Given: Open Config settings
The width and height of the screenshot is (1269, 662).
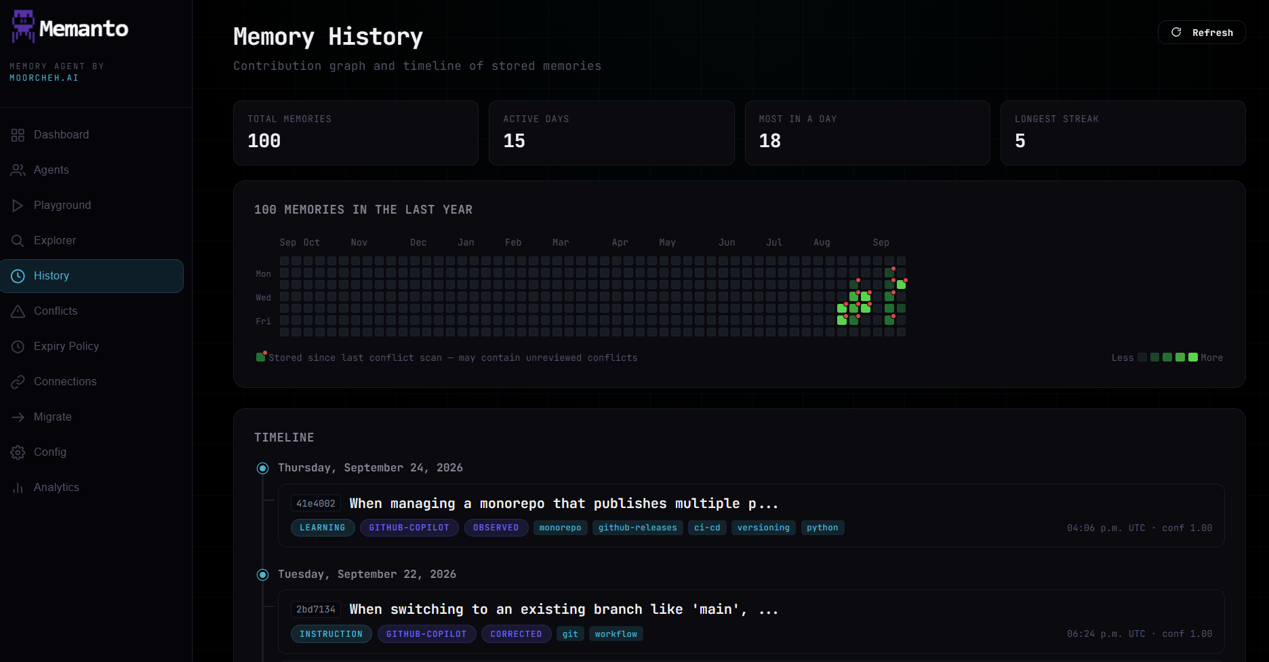Looking at the screenshot, I should tap(92, 452).
